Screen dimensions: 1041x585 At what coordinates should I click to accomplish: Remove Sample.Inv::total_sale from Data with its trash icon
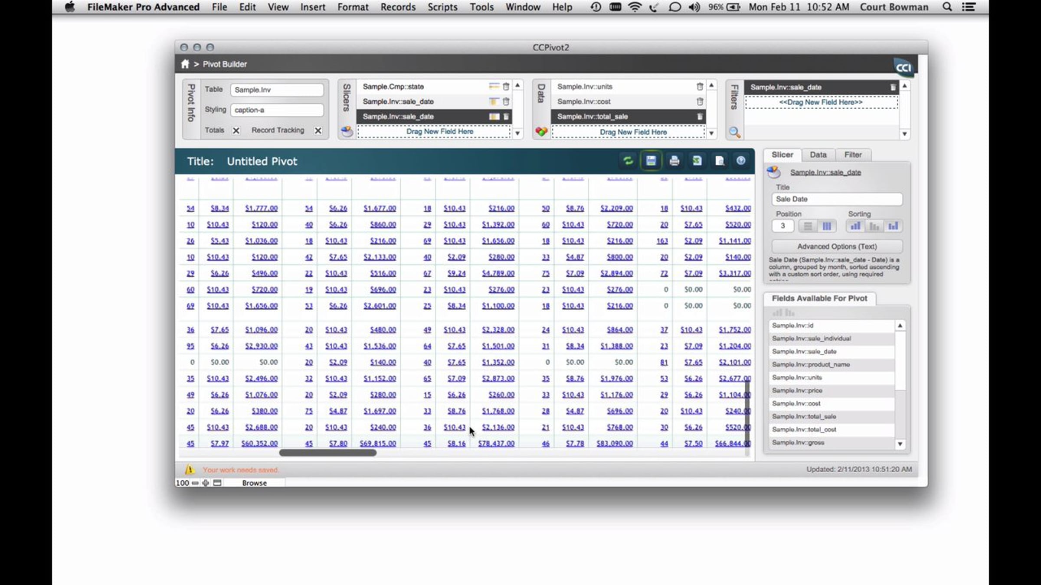pyautogui.click(x=700, y=117)
